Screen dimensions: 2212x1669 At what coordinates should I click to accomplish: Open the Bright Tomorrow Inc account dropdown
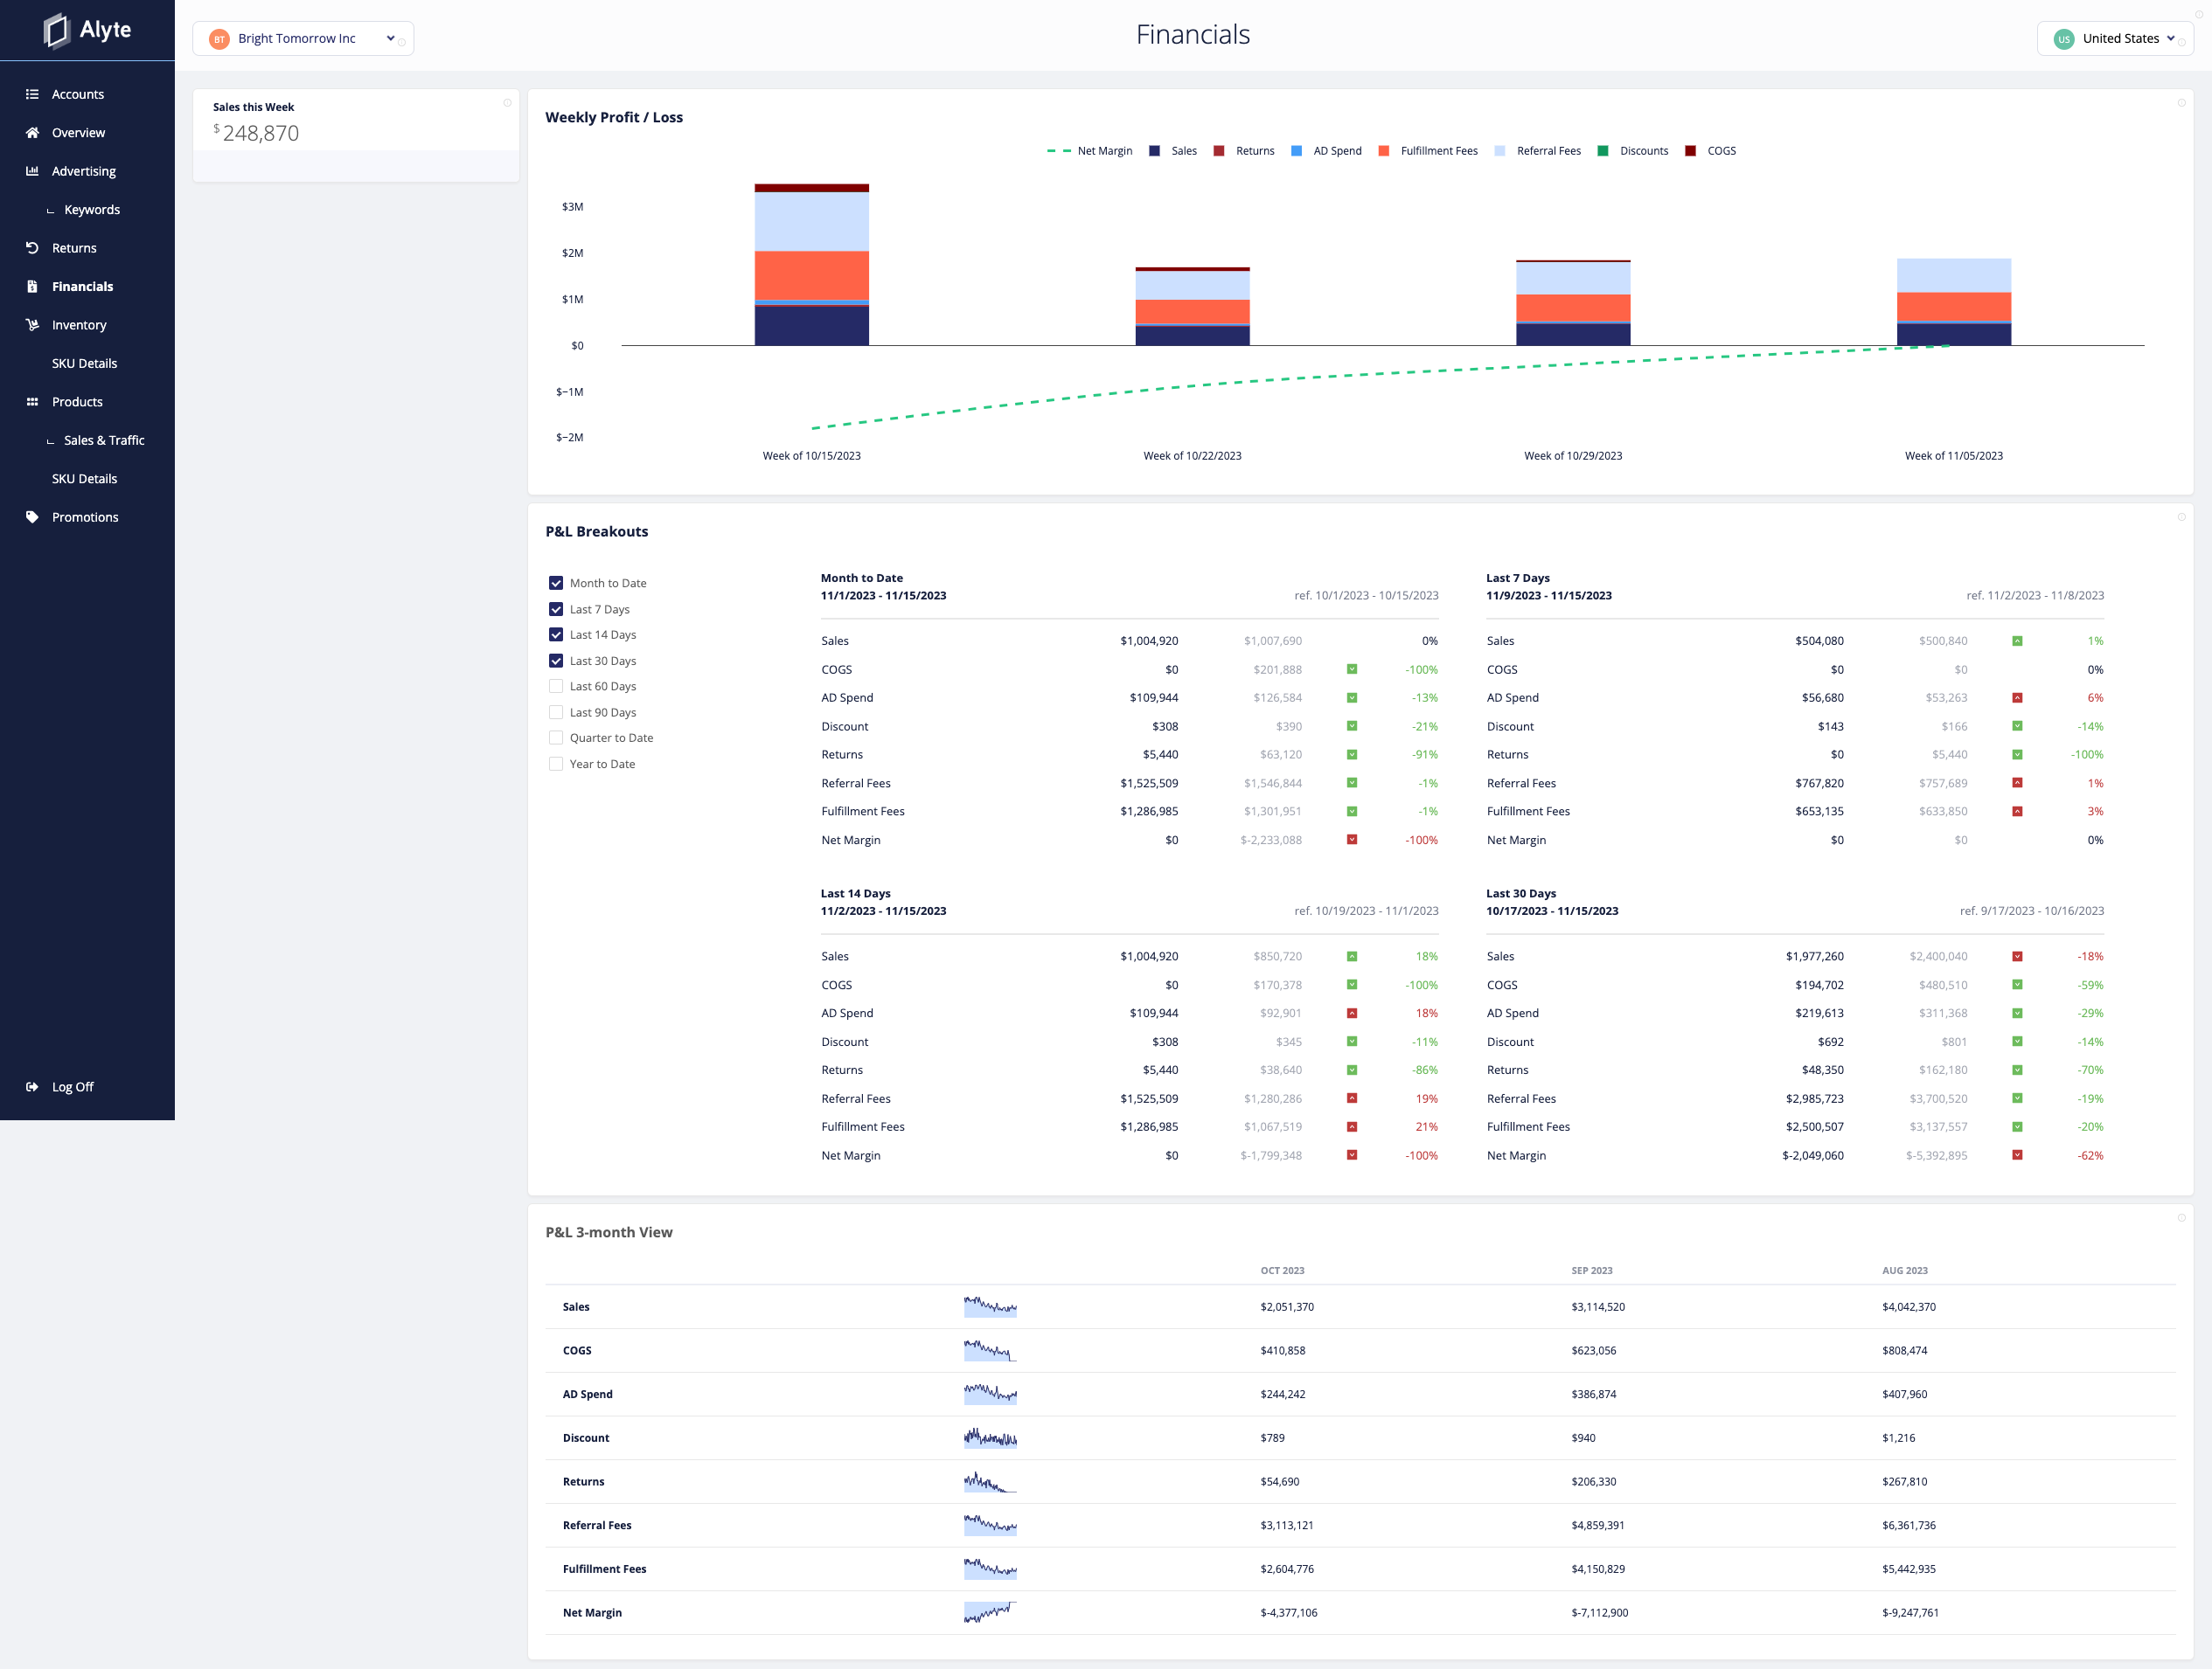[303, 39]
